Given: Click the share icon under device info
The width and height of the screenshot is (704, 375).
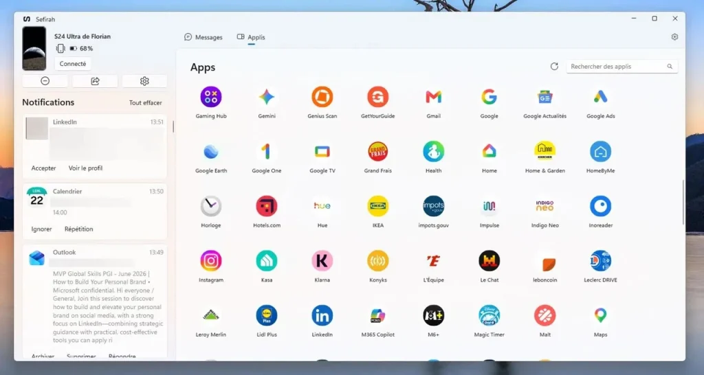Looking at the screenshot, I should pyautogui.click(x=95, y=81).
